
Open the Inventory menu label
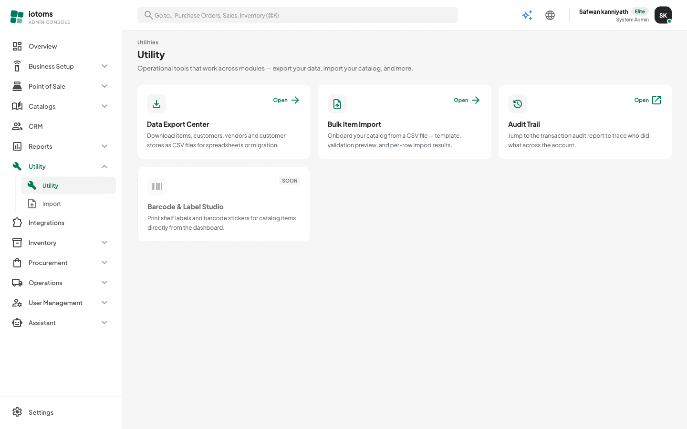42,243
